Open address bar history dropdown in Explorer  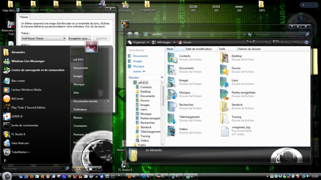[245, 34]
